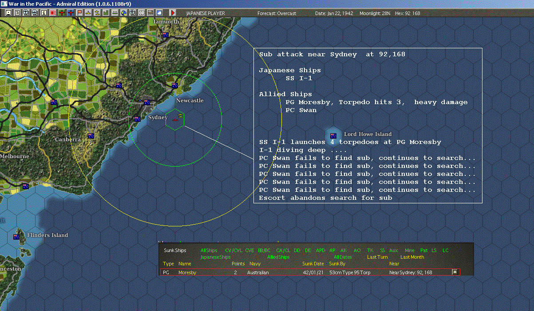The width and height of the screenshot is (534, 311).
Task: Click the crosshair target toolbar icon
Action: (x=133, y=13)
